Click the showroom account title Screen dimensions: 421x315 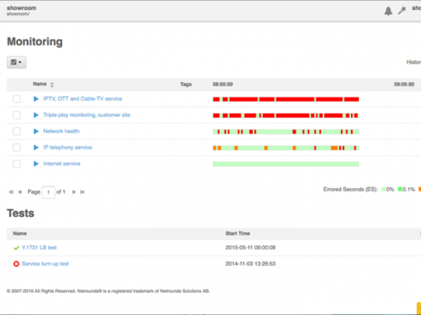tap(21, 8)
